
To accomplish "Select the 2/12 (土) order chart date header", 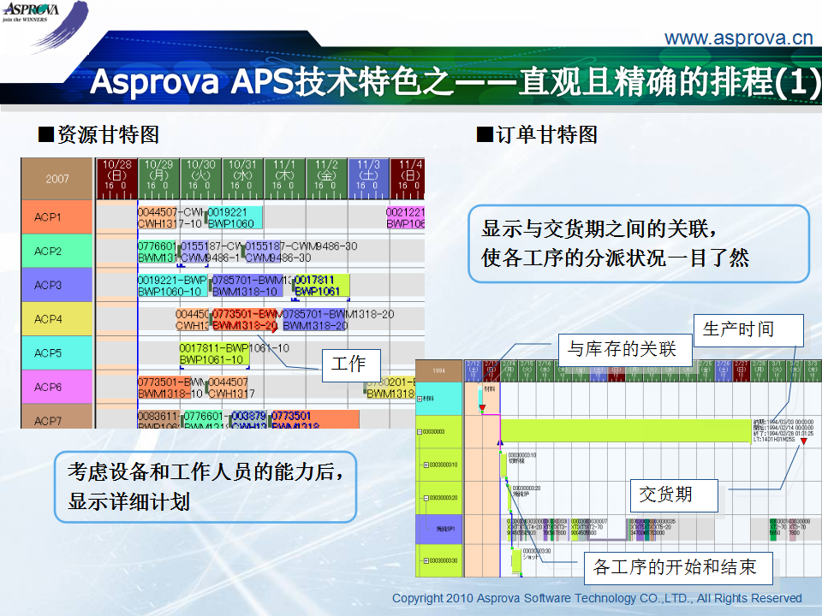I will (474, 370).
